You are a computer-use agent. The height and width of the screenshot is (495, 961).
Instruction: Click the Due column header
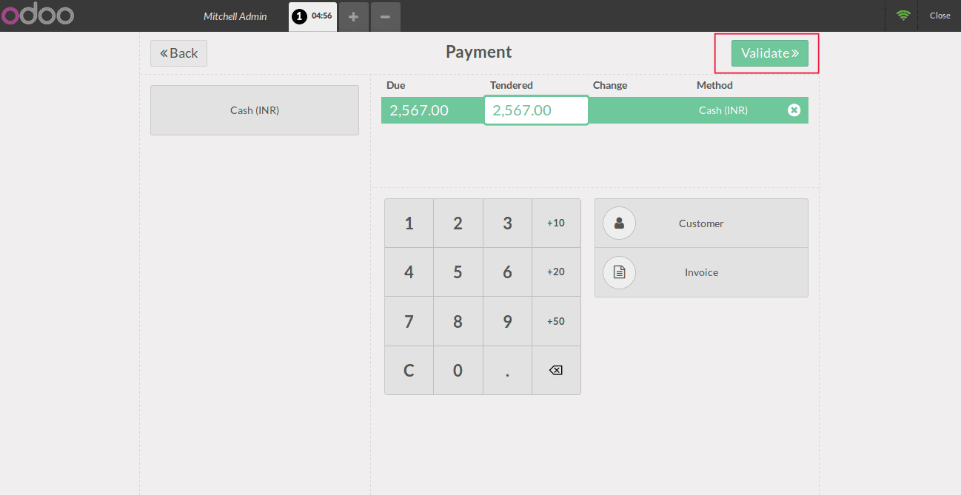click(x=396, y=85)
